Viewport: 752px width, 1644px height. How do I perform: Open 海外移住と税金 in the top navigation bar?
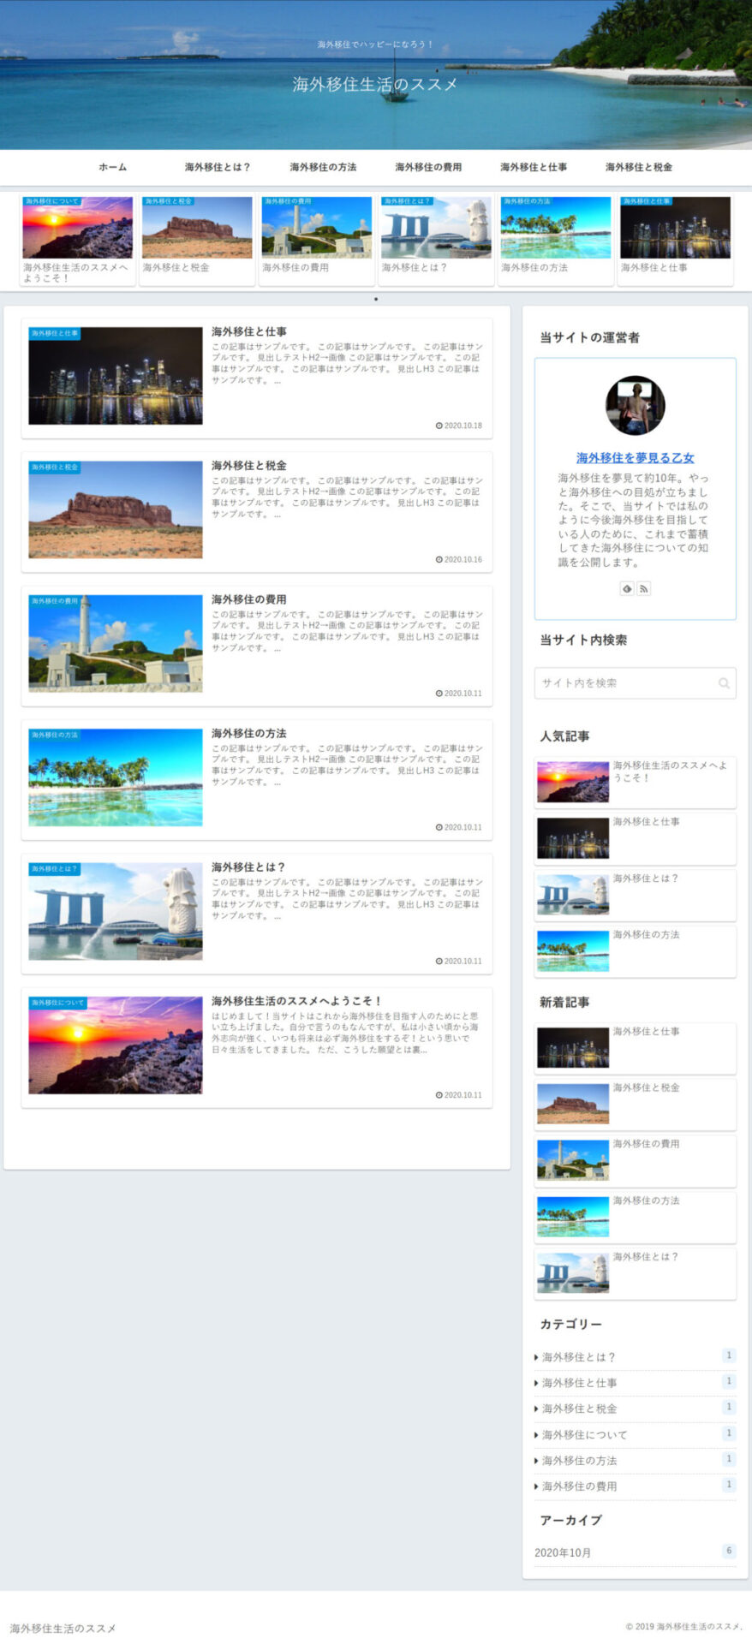tap(638, 167)
